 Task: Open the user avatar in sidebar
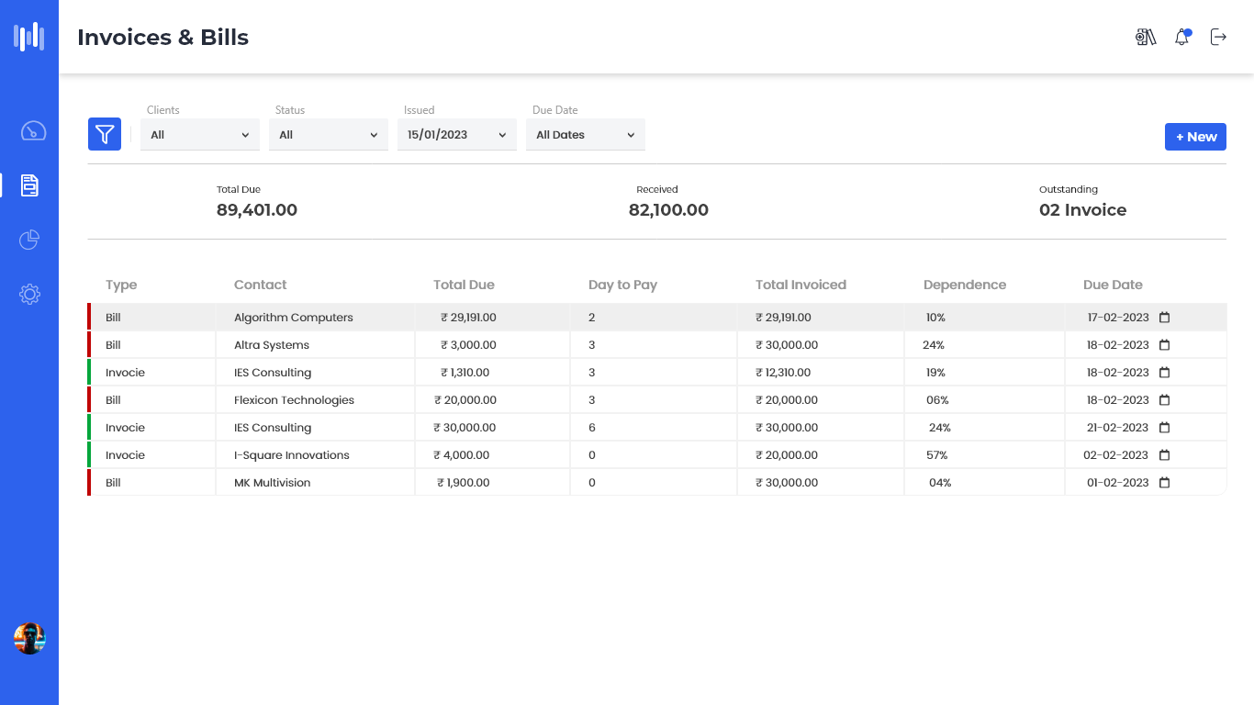click(29, 639)
